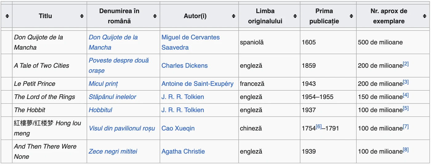Sort by Autor(i) column arrows
The height and width of the screenshot is (166, 431).
click(234, 16)
